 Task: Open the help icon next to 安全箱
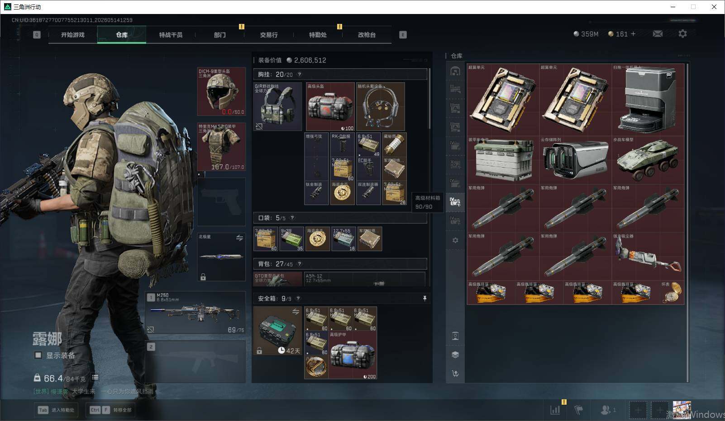pyautogui.click(x=298, y=299)
